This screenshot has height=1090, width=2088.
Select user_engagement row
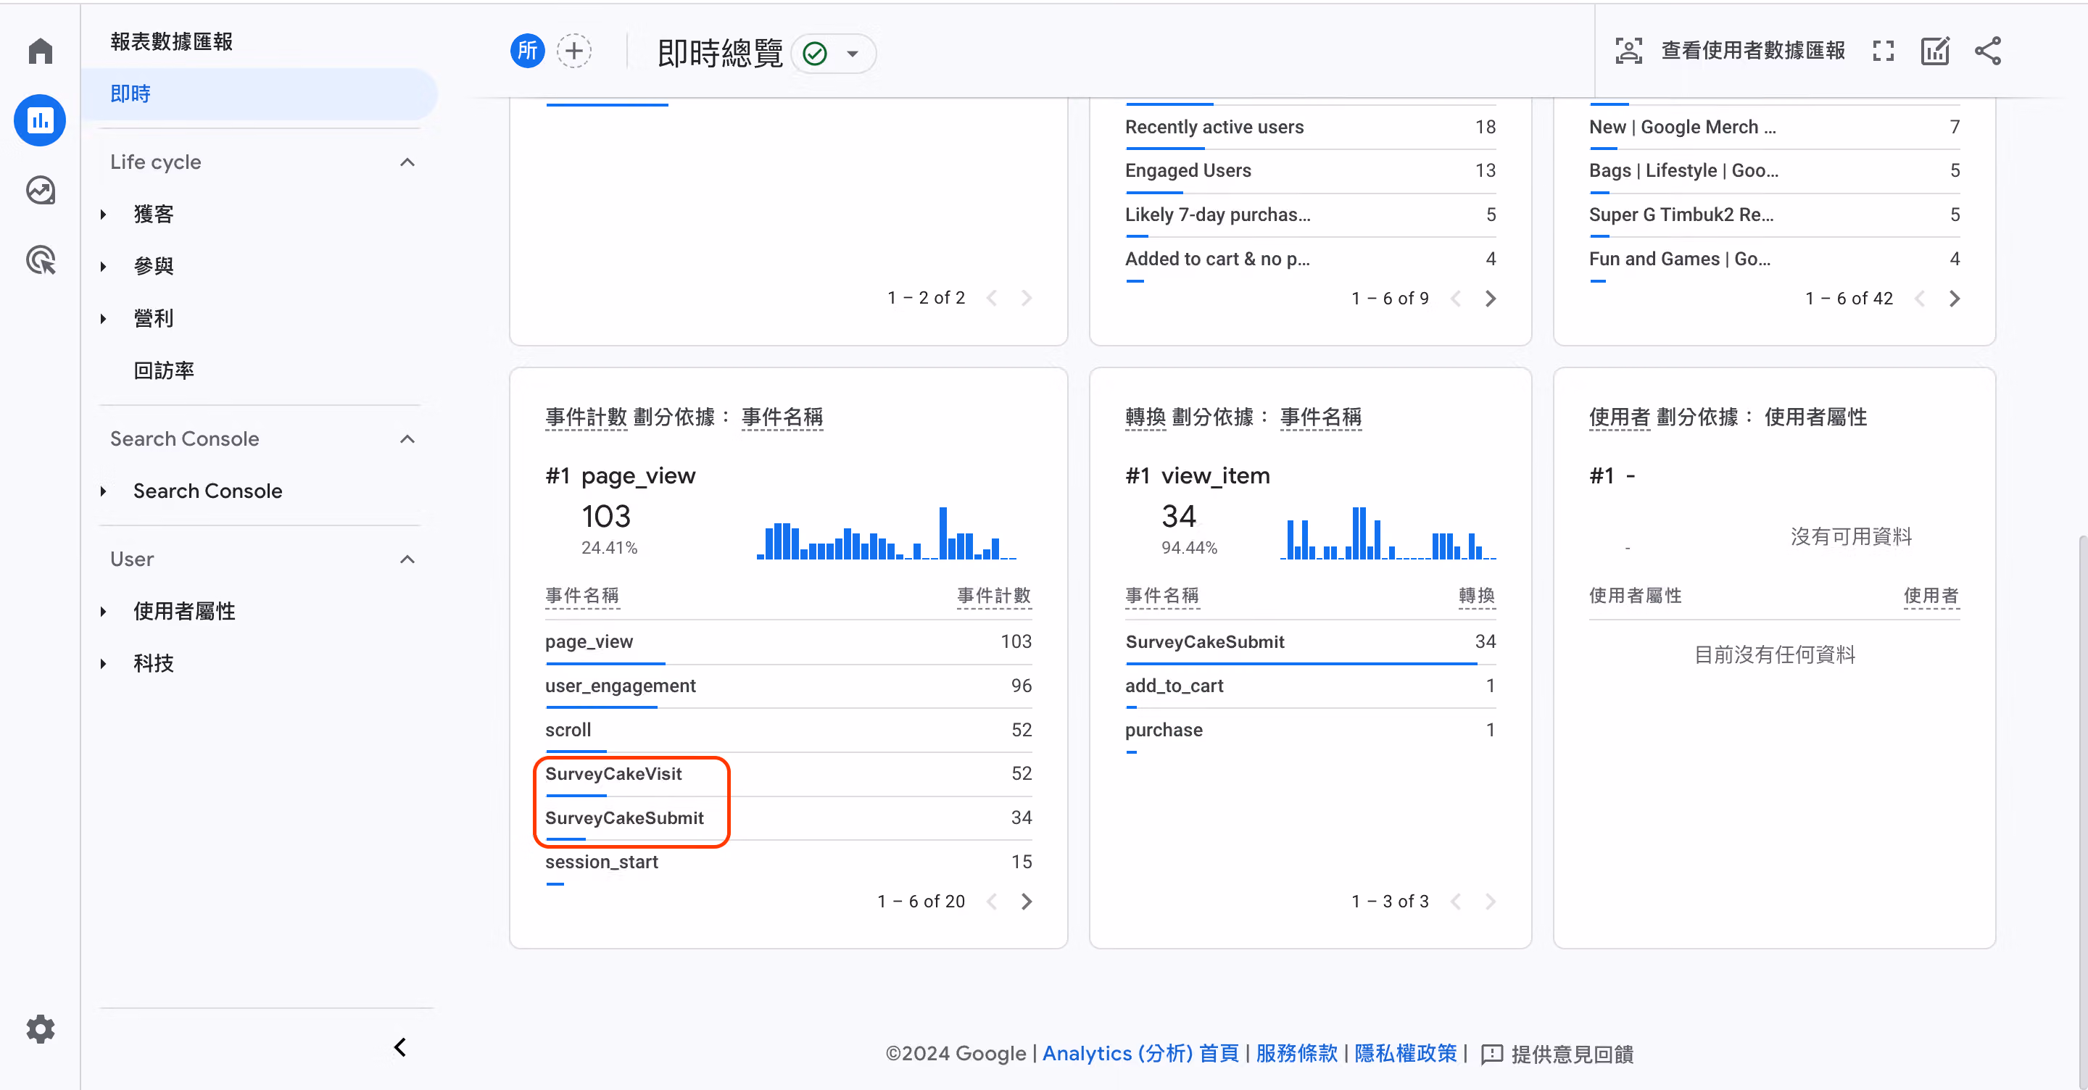click(x=788, y=686)
